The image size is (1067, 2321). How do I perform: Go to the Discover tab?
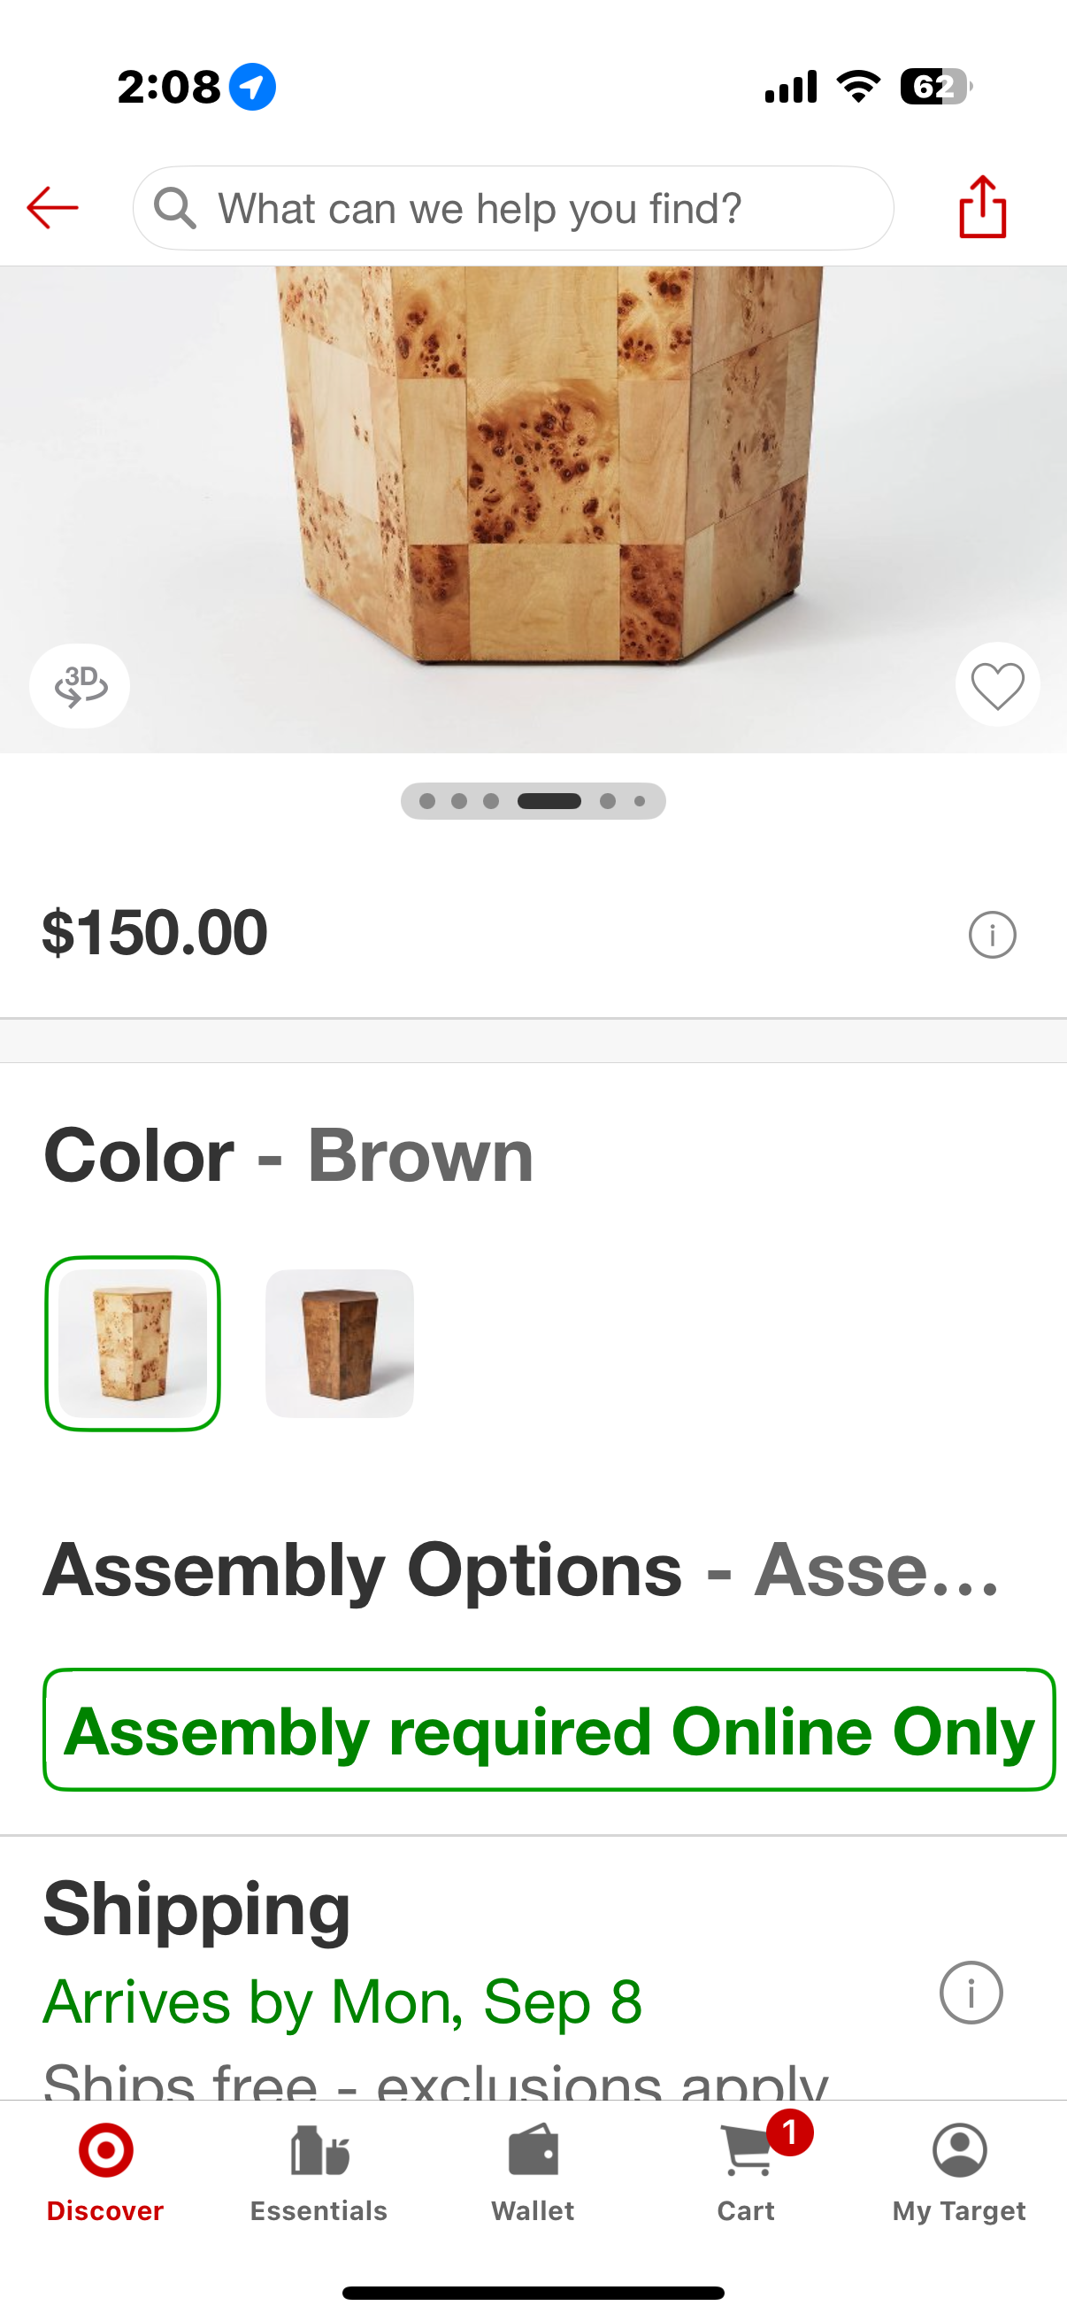pos(105,2172)
